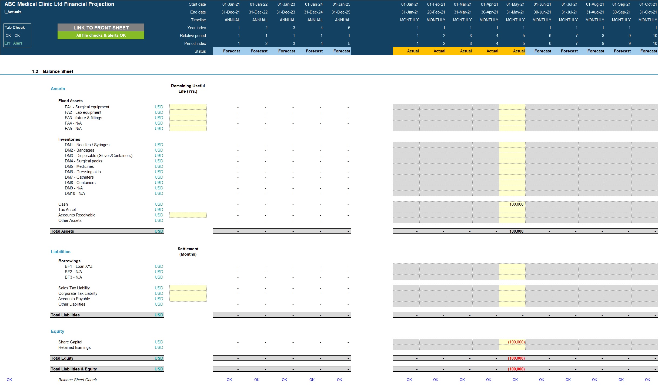The image size is (658, 388).
Task: Select the 'Balance Sheet Check' label
Action: [x=78, y=380]
